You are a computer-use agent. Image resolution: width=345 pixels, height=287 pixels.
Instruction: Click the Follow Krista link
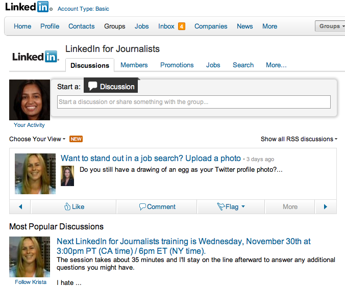coord(31,282)
